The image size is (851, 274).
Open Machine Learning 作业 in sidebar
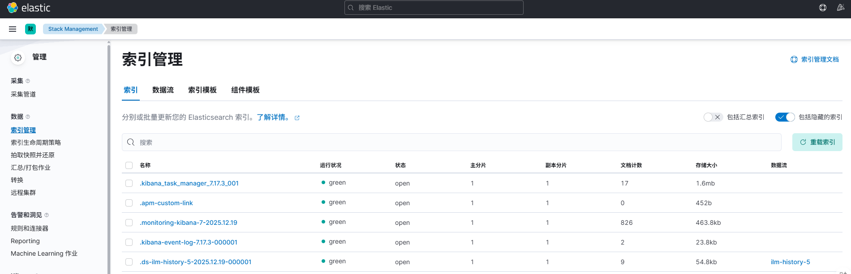pos(44,253)
